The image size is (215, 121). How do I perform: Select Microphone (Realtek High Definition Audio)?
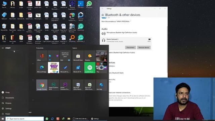[122, 33]
